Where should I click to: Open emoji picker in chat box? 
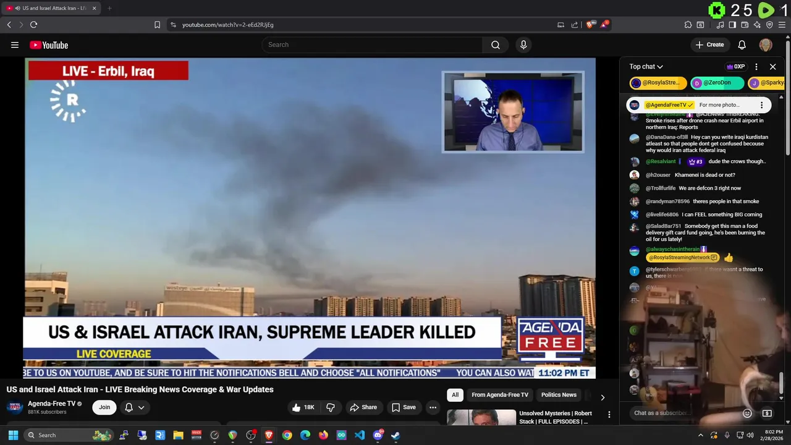pyautogui.click(x=747, y=413)
